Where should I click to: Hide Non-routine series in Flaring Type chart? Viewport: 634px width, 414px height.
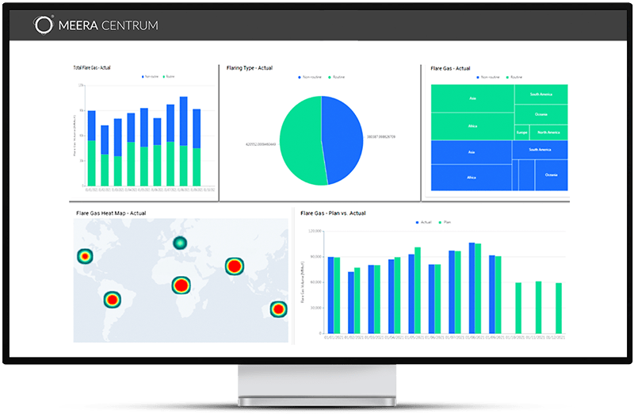click(304, 77)
